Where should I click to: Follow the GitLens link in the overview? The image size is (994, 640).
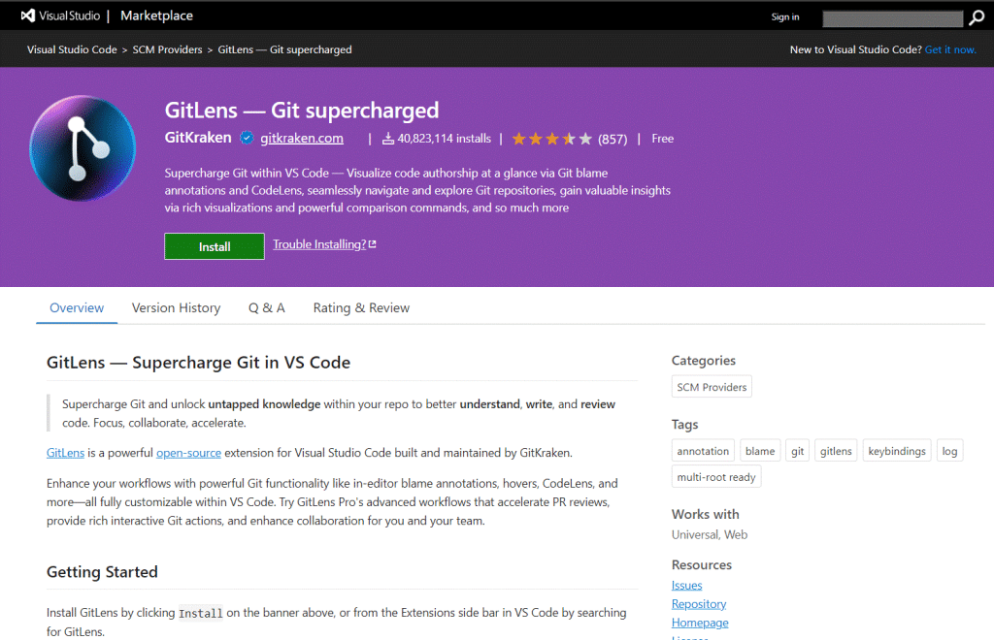[x=65, y=453]
